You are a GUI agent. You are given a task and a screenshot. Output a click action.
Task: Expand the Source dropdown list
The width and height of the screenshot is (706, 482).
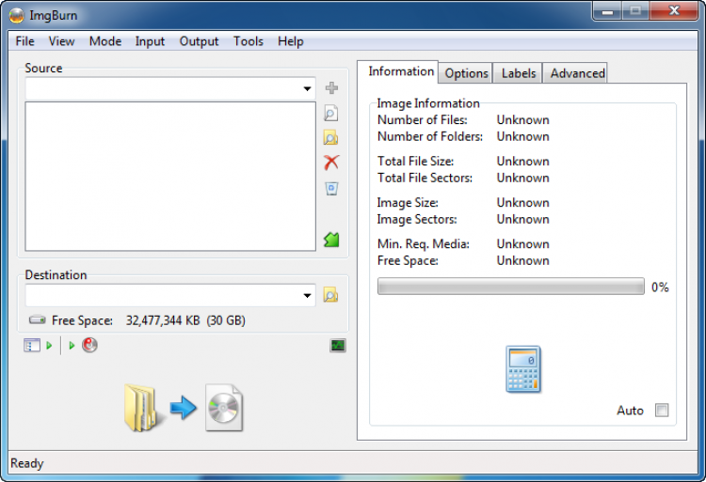(308, 89)
